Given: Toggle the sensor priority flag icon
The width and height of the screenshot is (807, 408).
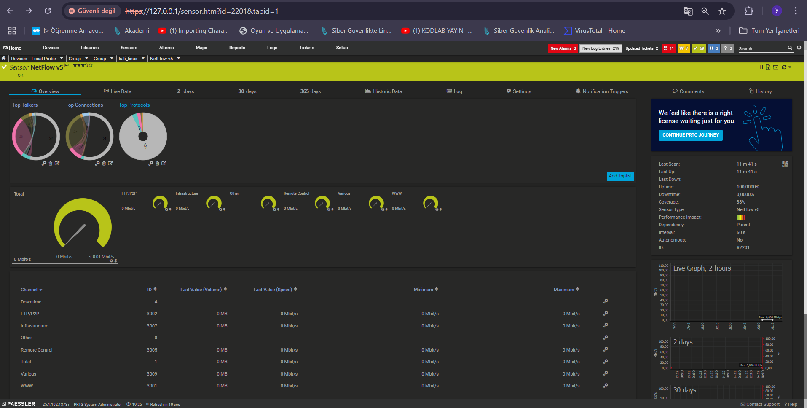Looking at the screenshot, I should tap(67, 65).
